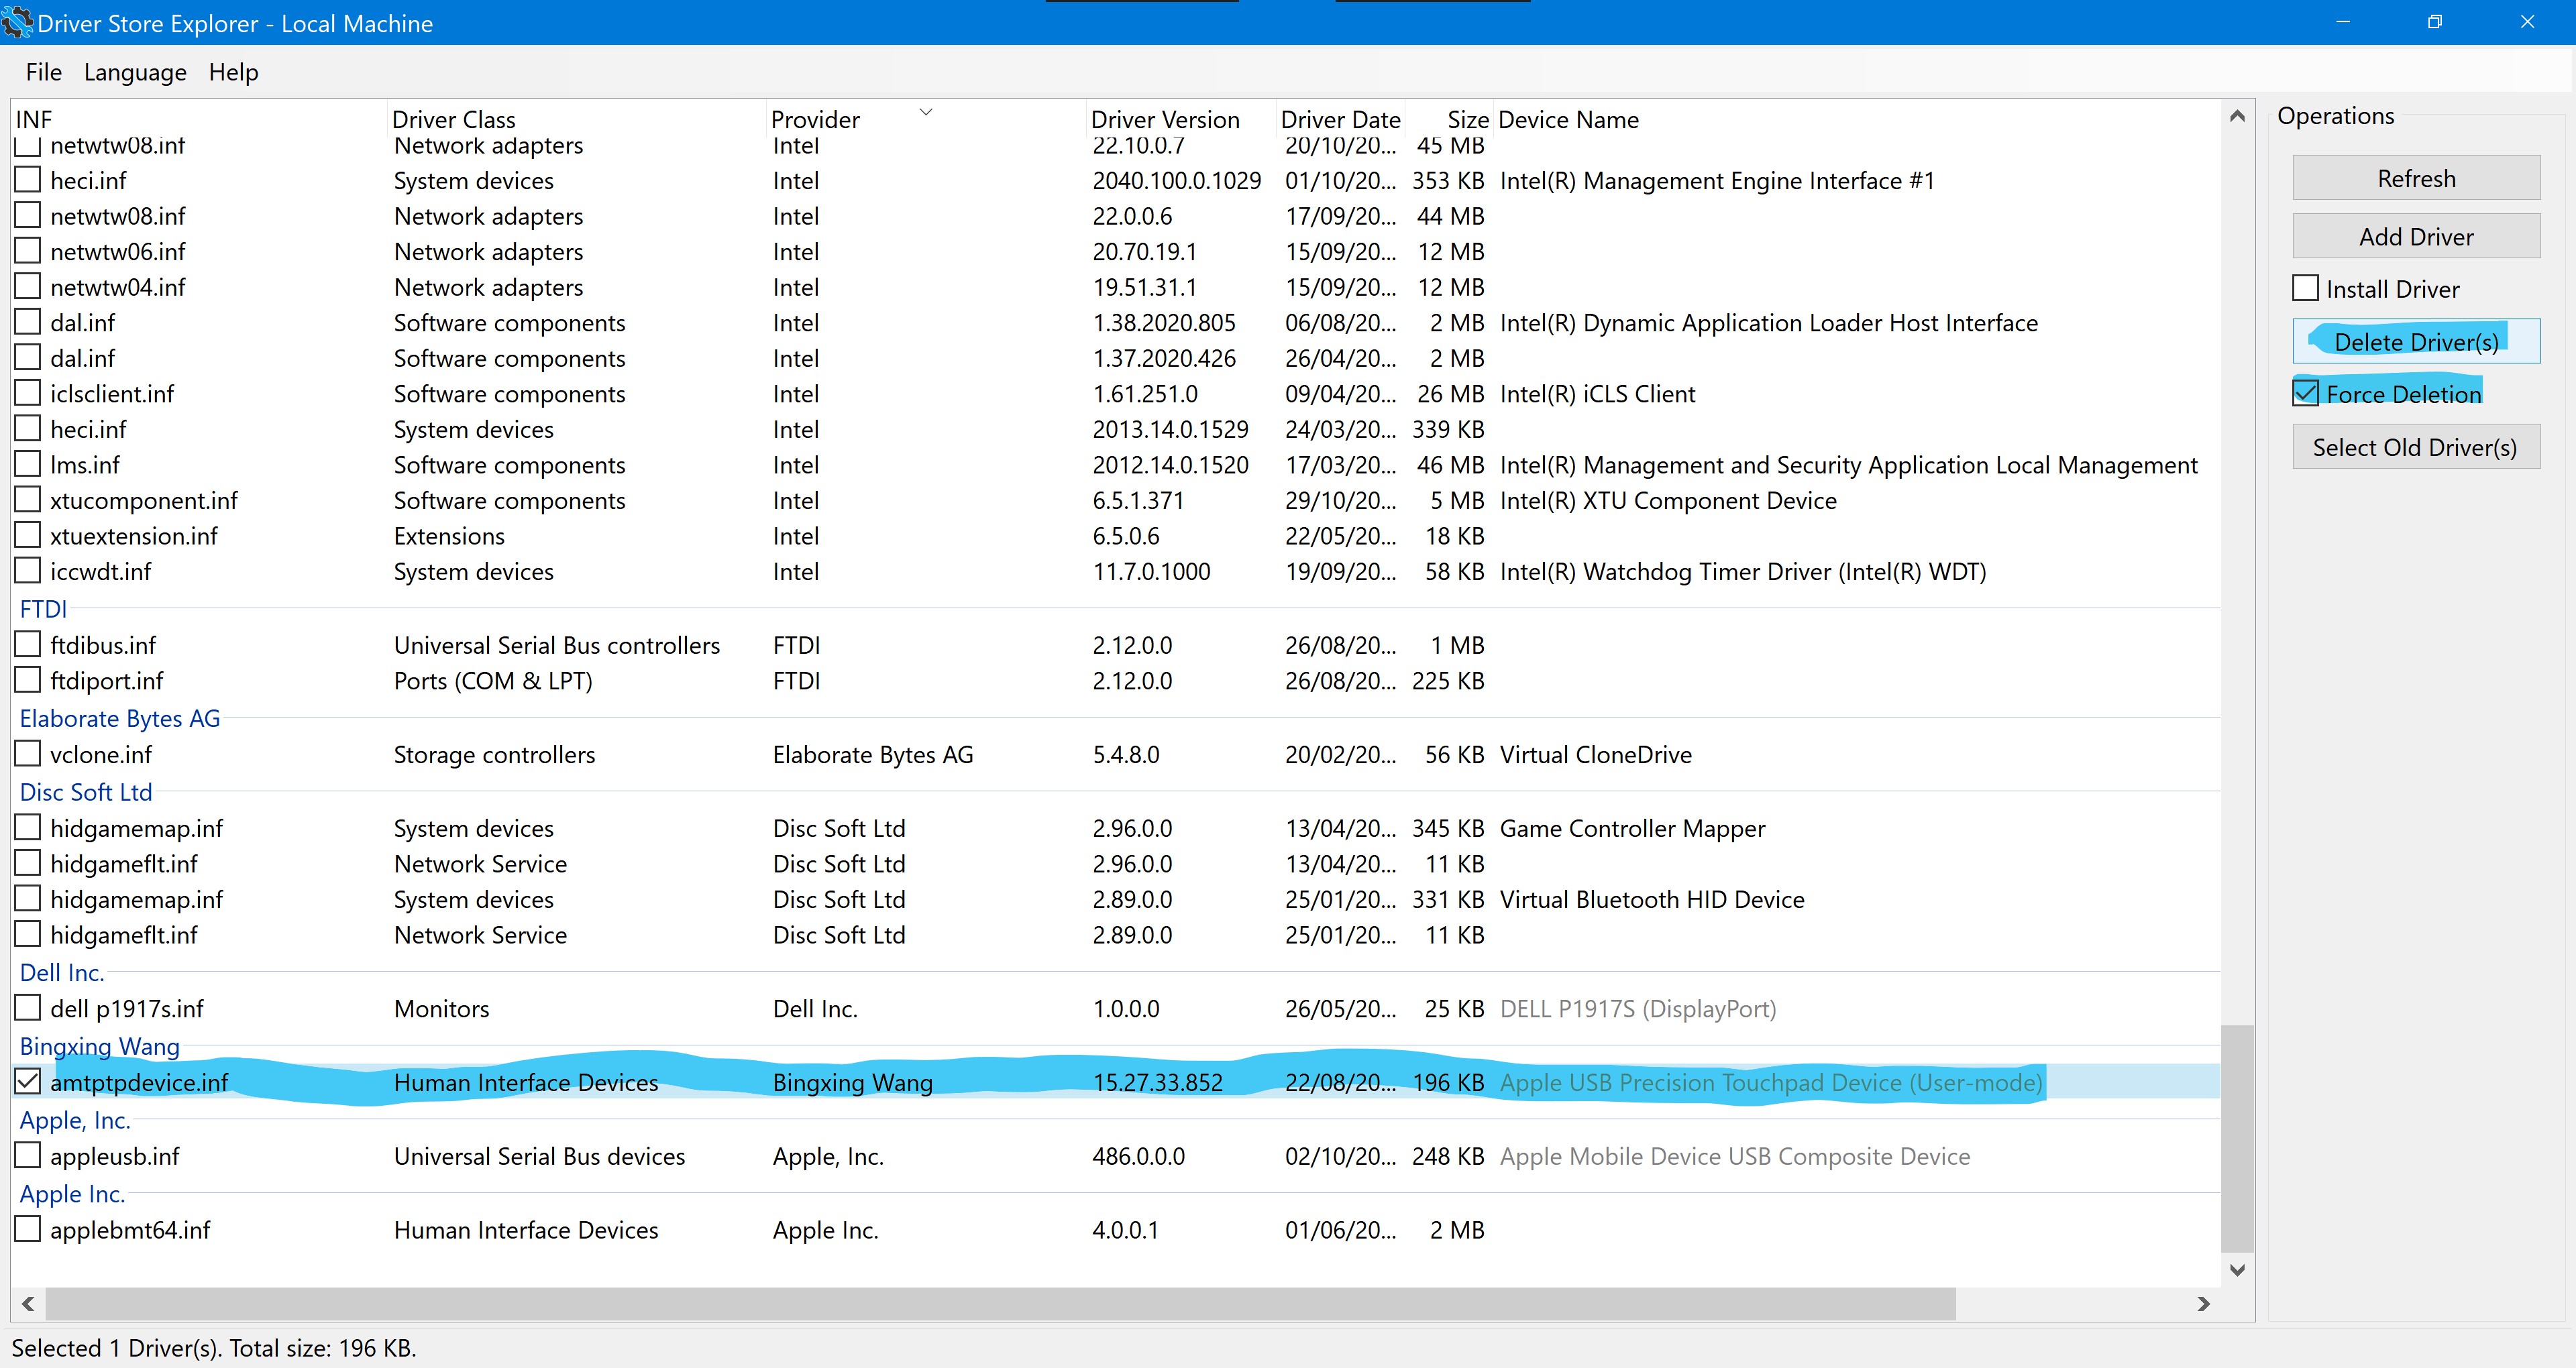Viewport: 2576px width, 1368px height.
Task: Click the horizontal scrollbar thumb
Action: (x=1000, y=1303)
